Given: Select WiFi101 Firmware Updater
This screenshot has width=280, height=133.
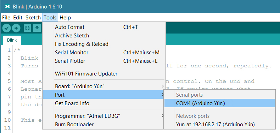Looking at the screenshot, I should pos(103,73).
